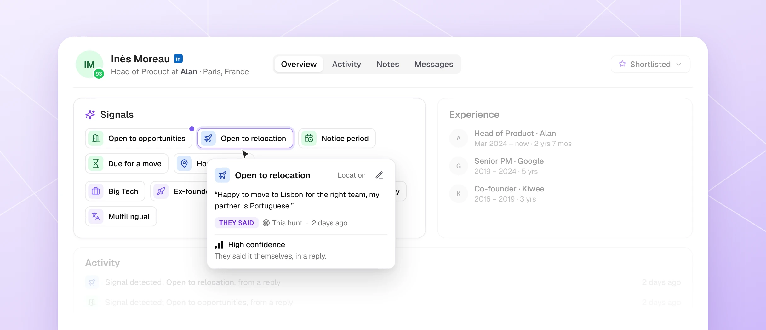The height and width of the screenshot is (330, 766).
Task: Select the Open to opportunities signal chip
Action: [139, 138]
